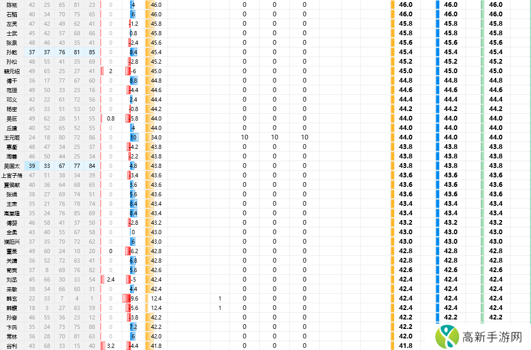Click the name cell 濮阳兴
Image resolution: width=531 pixels, height=350 pixels.
(12, 242)
